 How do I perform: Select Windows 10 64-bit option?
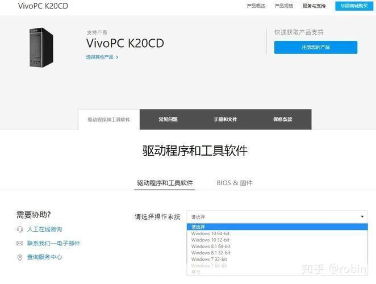point(277,233)
